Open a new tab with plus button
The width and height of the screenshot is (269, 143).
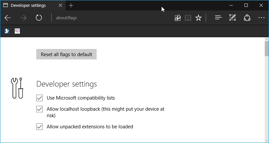(71, 6)
